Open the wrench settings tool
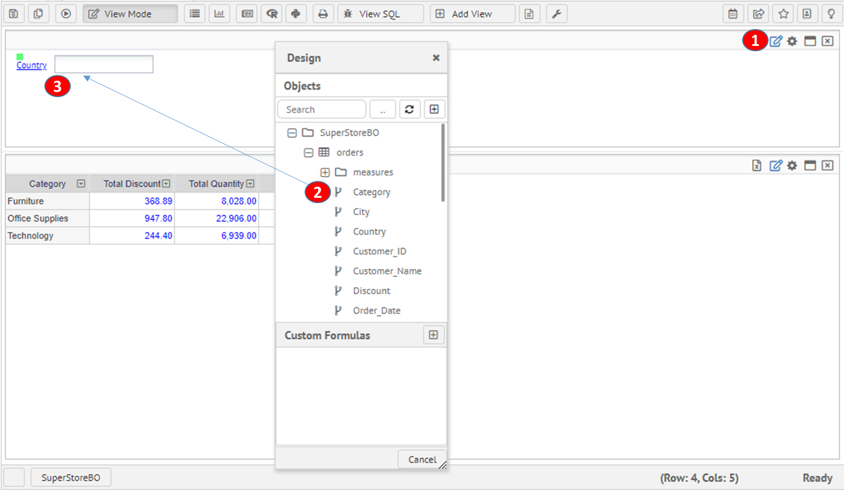 [x=556, y=14]
